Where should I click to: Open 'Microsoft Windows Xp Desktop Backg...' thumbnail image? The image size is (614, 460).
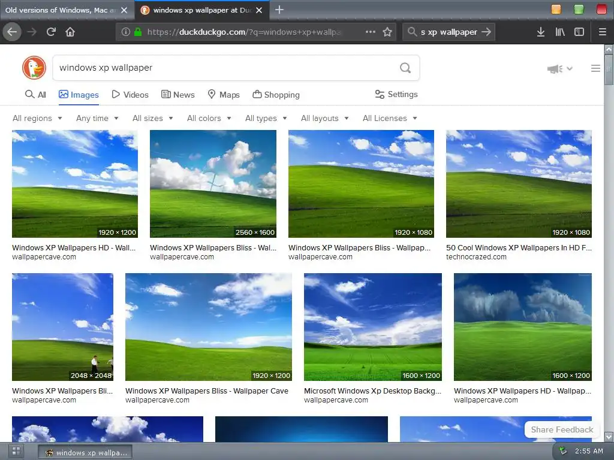point(373,327)
